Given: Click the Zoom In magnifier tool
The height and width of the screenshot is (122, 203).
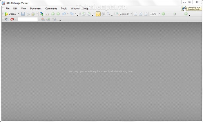Looking at the screenshot, I should [123, 14].
